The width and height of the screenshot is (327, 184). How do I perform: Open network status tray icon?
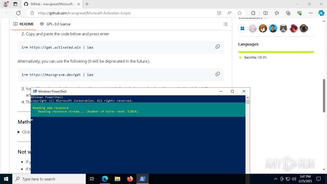tap(288, 179)
